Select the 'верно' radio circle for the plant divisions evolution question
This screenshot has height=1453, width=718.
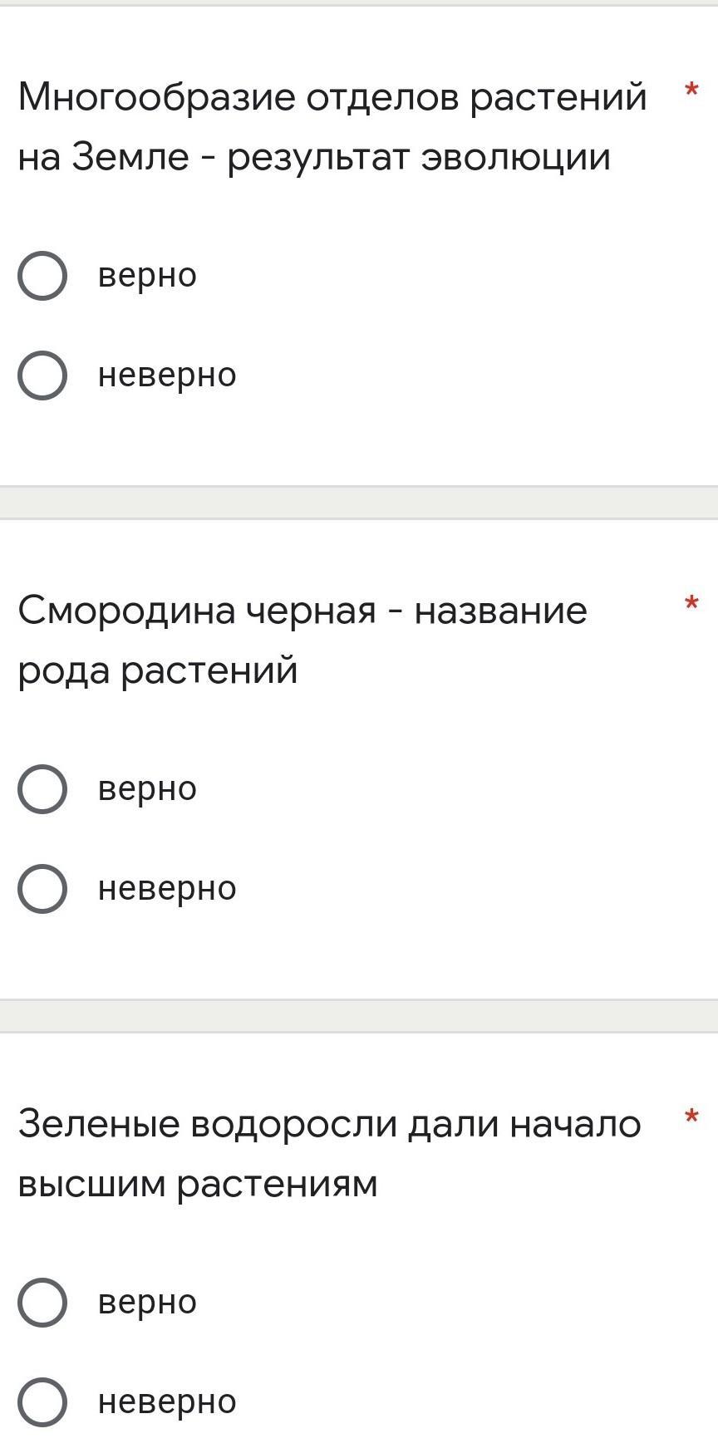pos(42,276)
